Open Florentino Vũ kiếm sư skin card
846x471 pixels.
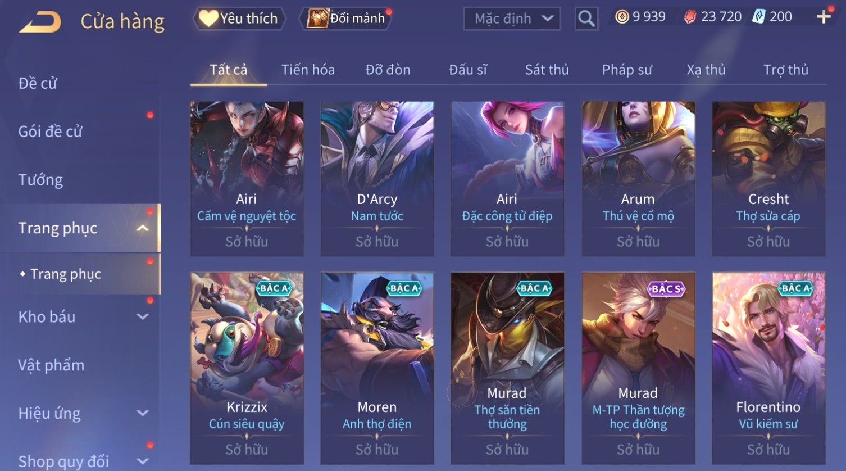tap(768, 368)
